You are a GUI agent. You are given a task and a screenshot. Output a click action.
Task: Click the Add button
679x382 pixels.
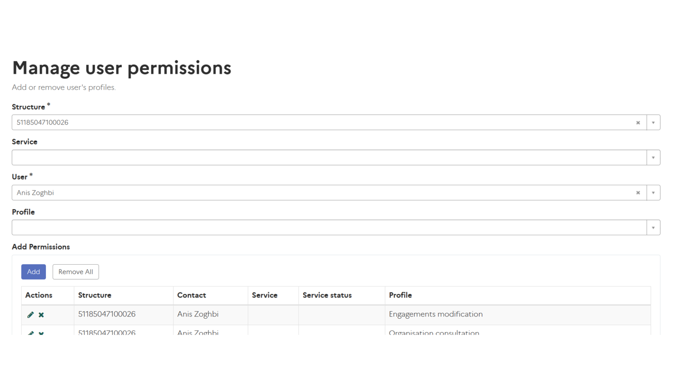[x=34, y=272]
